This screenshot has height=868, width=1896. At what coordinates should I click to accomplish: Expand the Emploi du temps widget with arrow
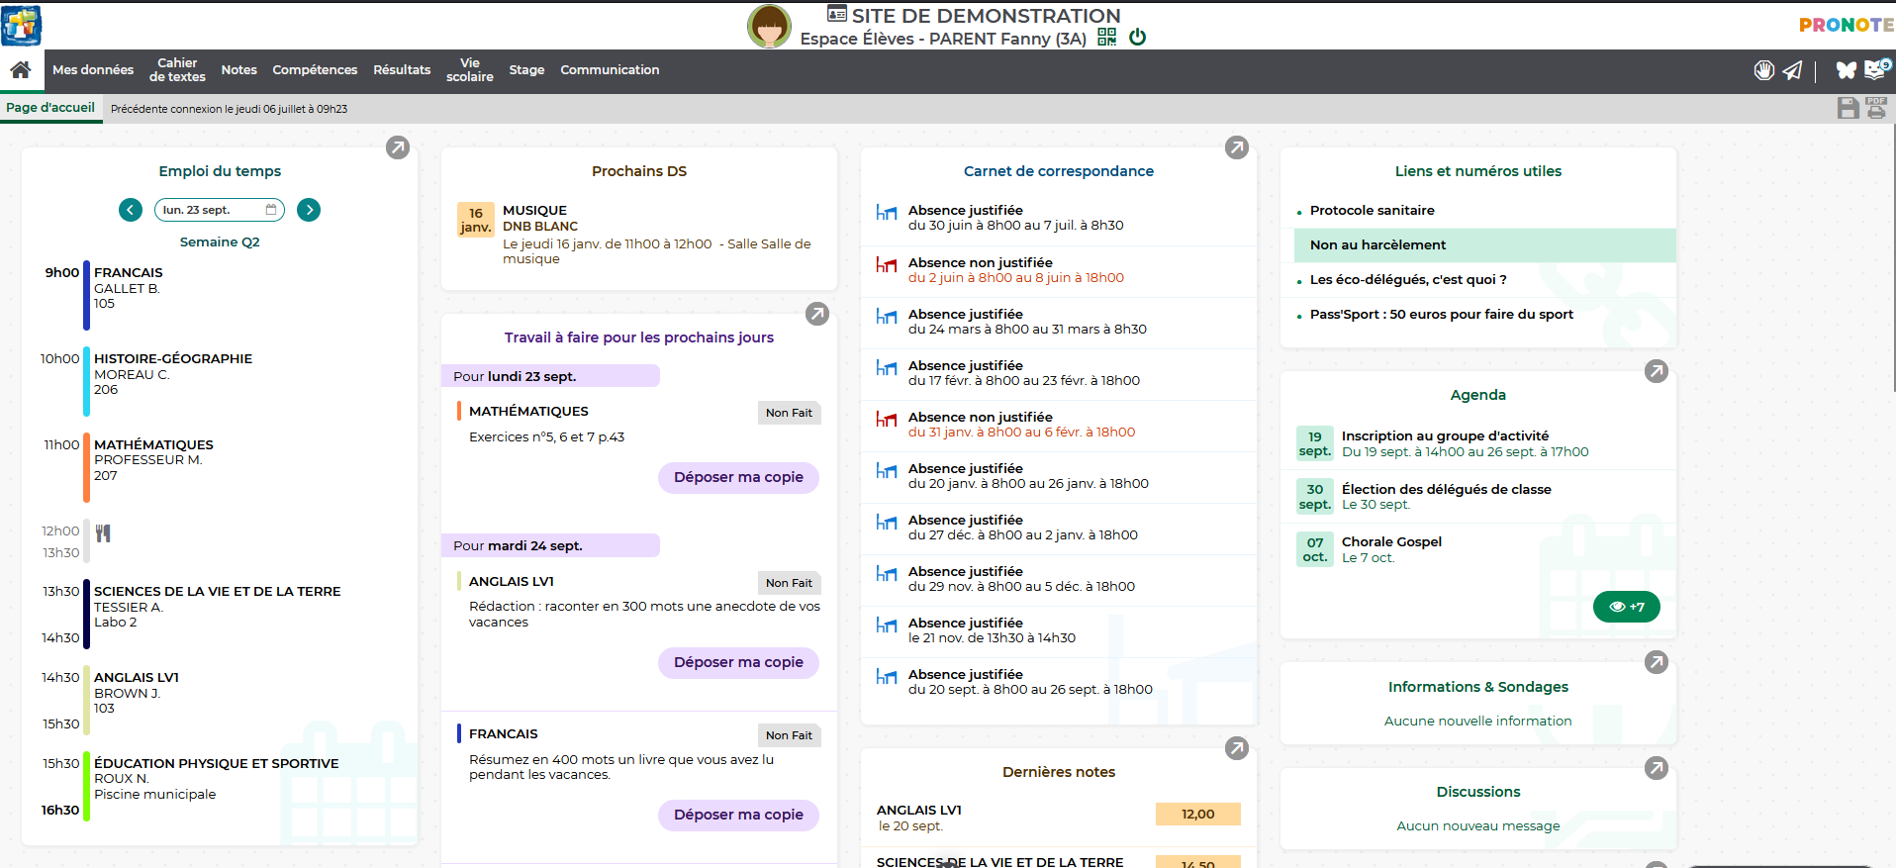coord(398,147)
